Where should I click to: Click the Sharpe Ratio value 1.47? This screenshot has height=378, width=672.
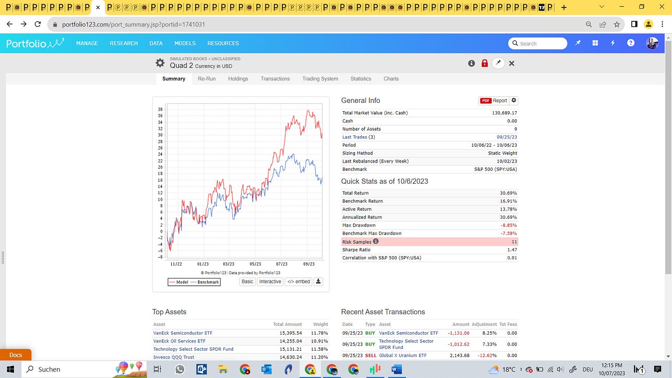tap(511, 250)
